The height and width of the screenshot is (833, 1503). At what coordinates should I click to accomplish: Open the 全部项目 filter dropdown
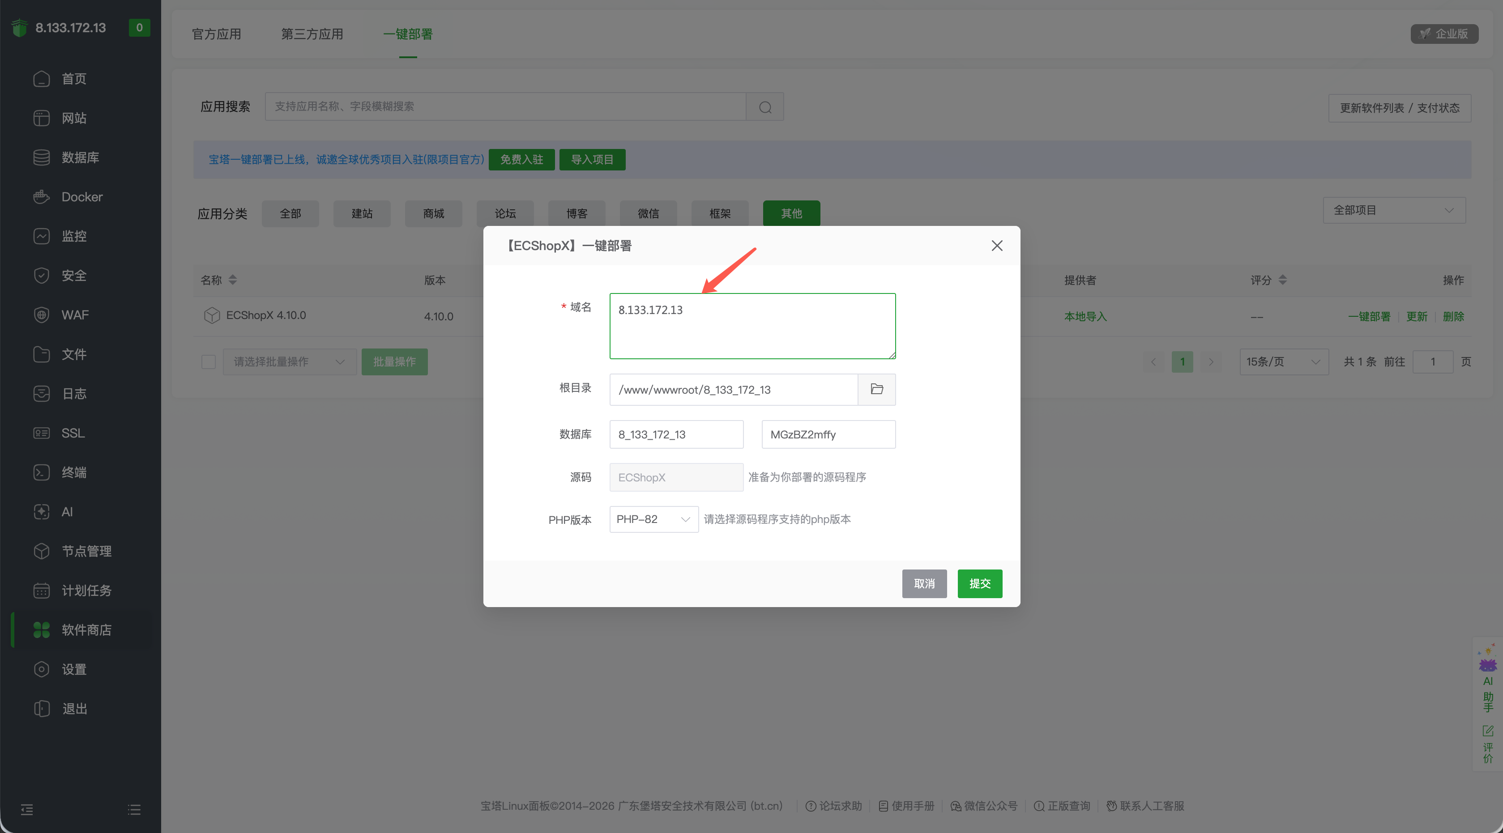(x=1394, y=210)
